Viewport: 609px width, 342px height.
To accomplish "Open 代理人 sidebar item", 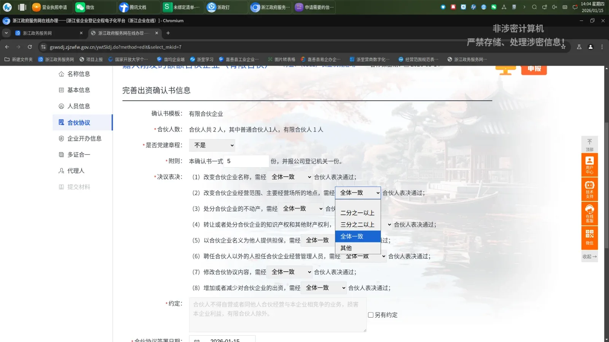I will (71, 171).
